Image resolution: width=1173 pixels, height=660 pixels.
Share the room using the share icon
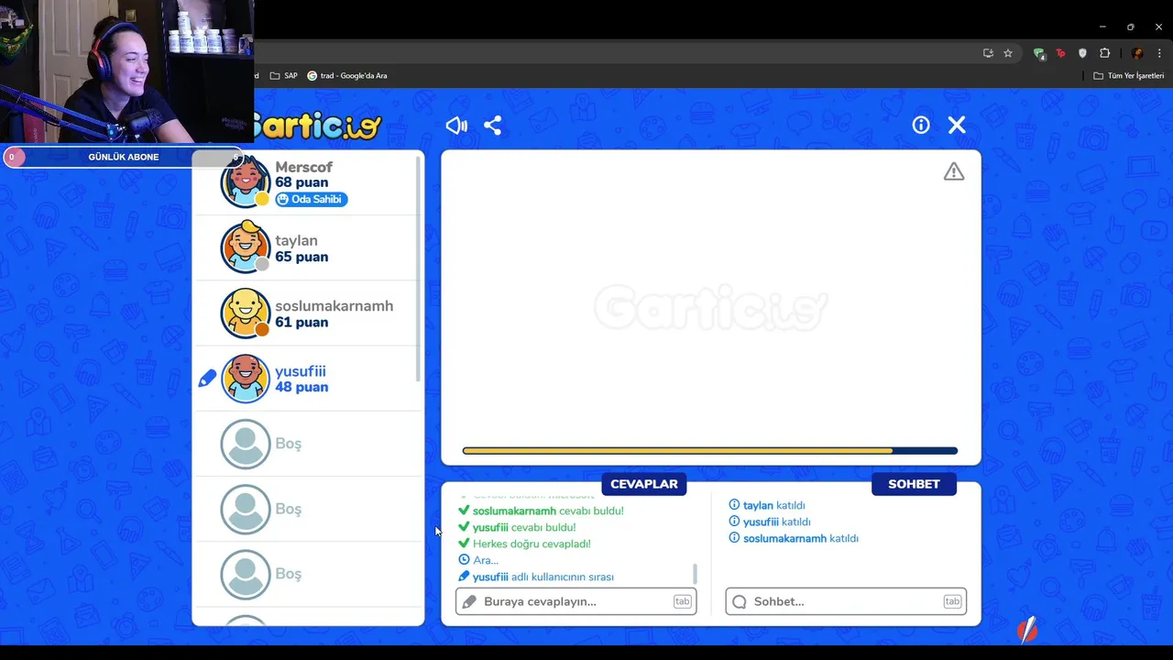point(493,126)
